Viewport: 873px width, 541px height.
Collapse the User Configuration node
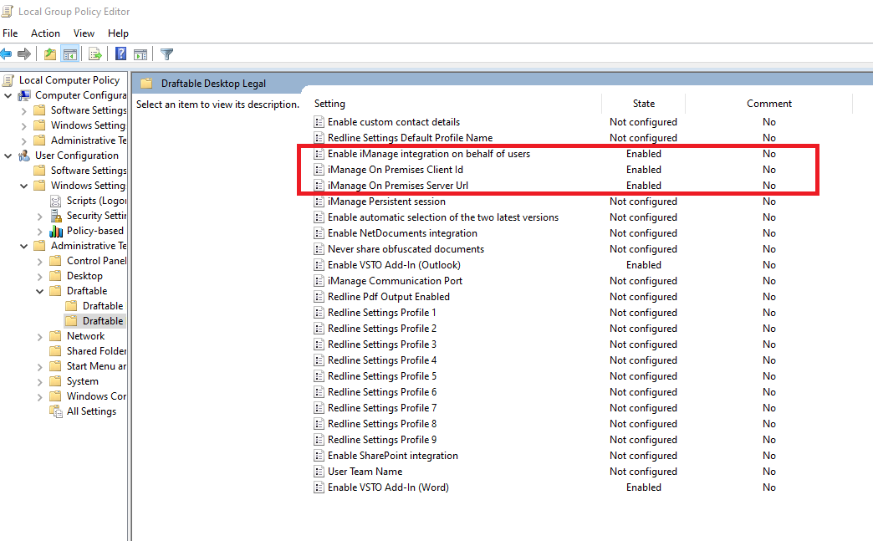point(8,156)
